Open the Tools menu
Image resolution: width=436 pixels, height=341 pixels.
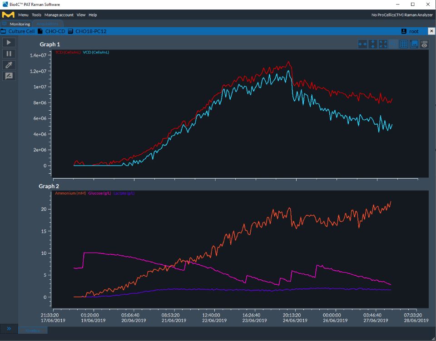(36, 15)
